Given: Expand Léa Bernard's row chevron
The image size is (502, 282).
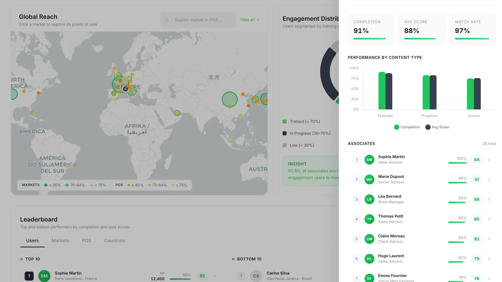Looking at the screenshot, I should pyautogui.click(x=489, y=199).
